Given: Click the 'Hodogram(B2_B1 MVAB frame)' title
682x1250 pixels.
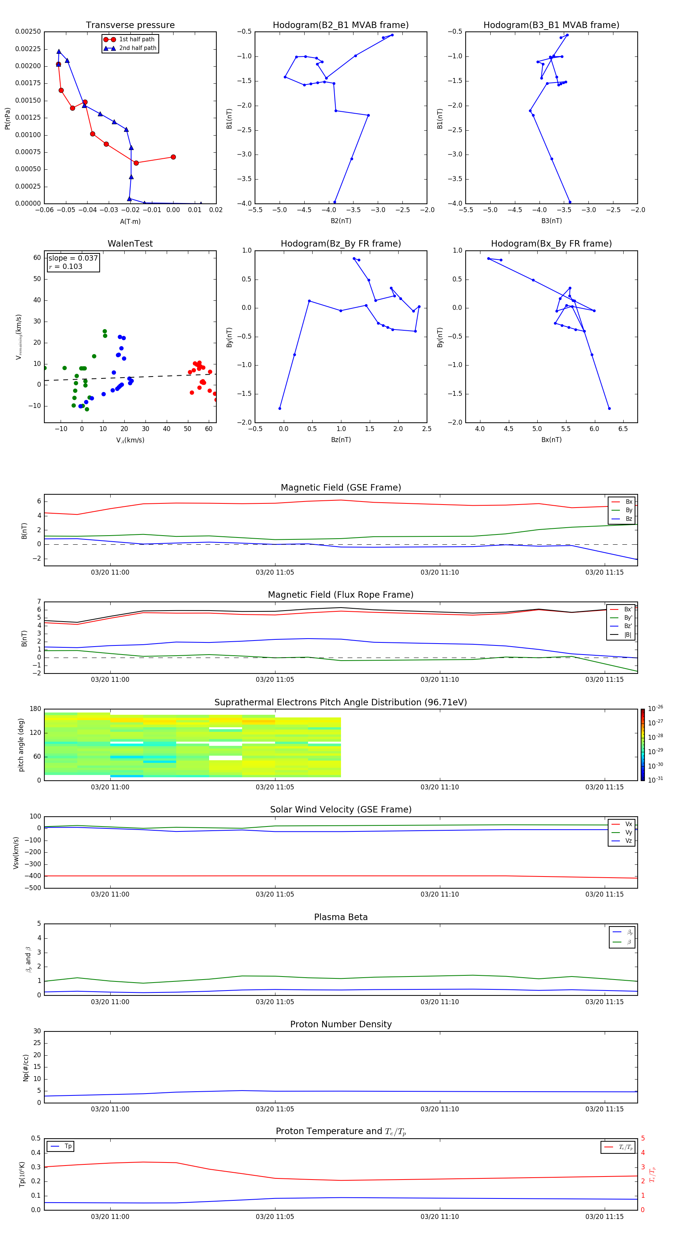Looking at the screenshot, I should click(x=341, y=25).
